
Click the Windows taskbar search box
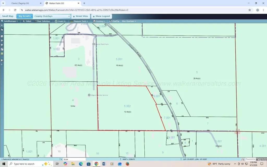pyautogui.click(x=31, y=164)
